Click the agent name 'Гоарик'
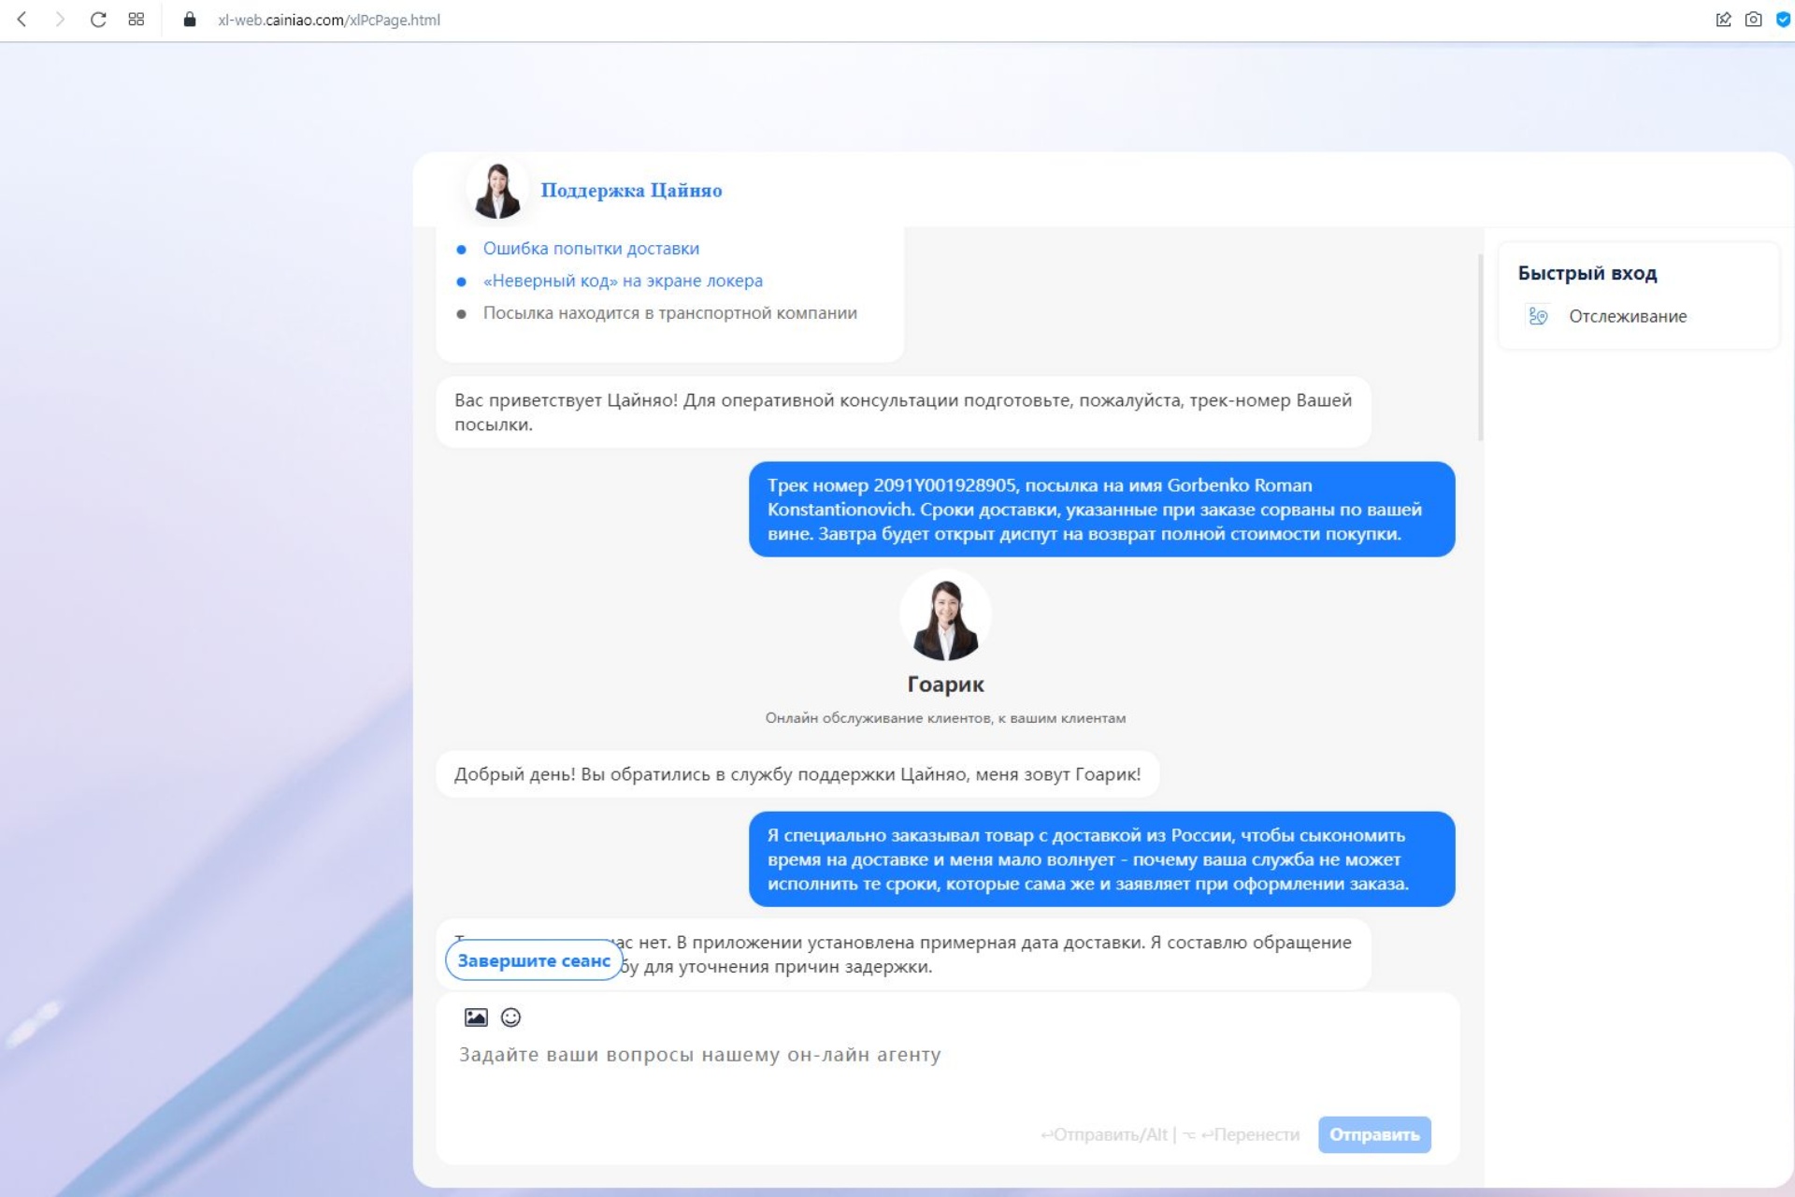The width and height of the screenshot is (1795, 1197). (945, 684)
